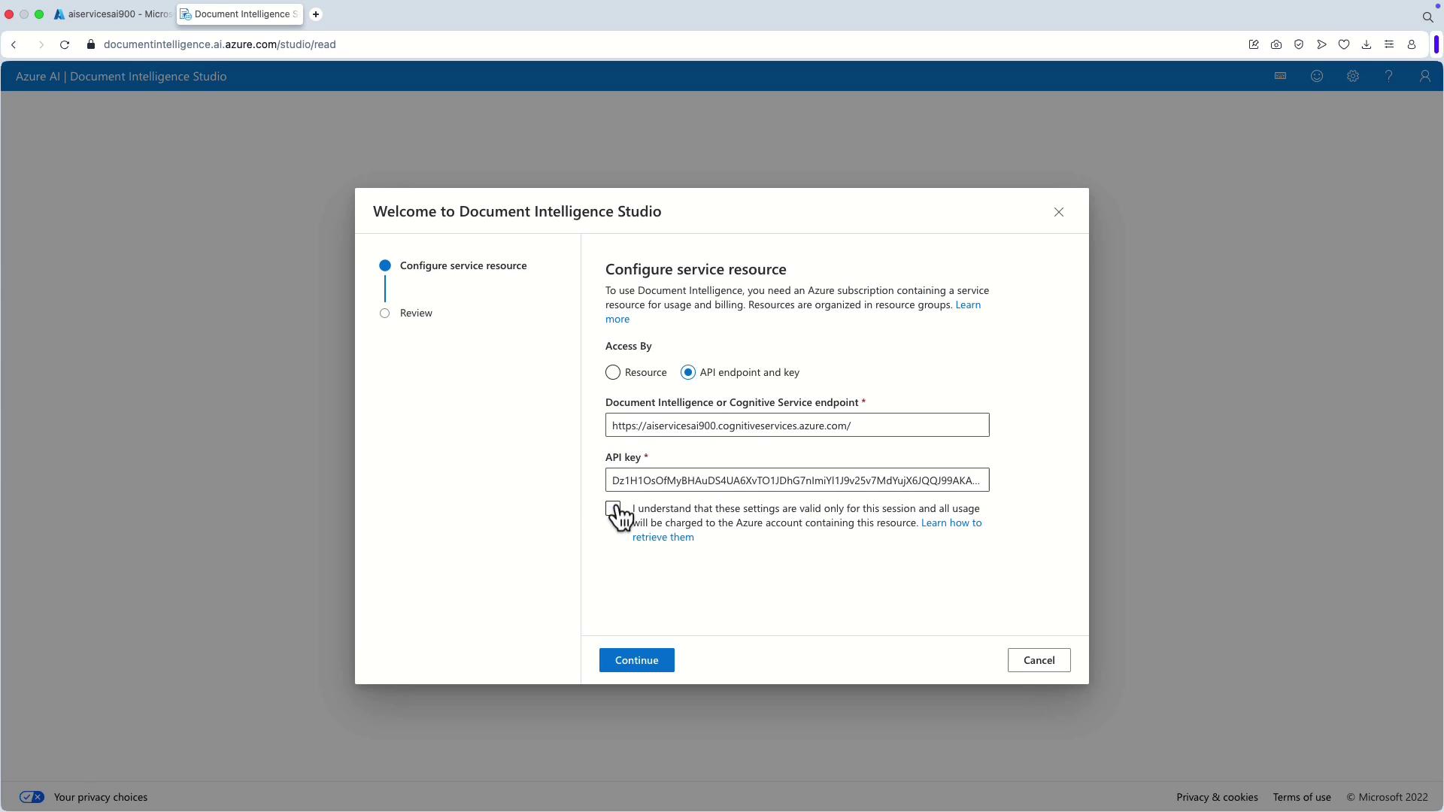Toggle Your privacy choices switch

(32, 797)
